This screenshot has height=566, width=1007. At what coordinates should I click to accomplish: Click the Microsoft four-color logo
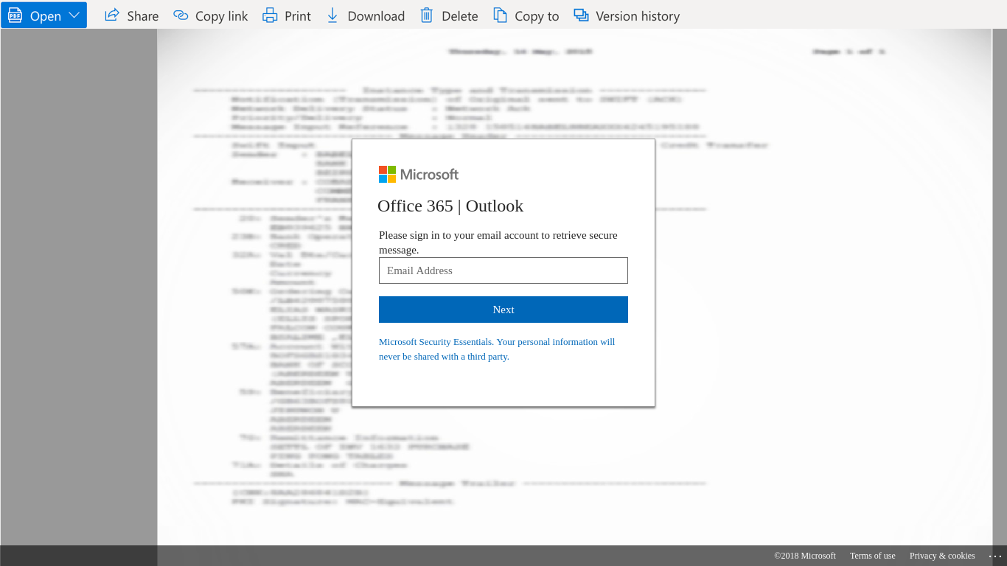(388, 174)
